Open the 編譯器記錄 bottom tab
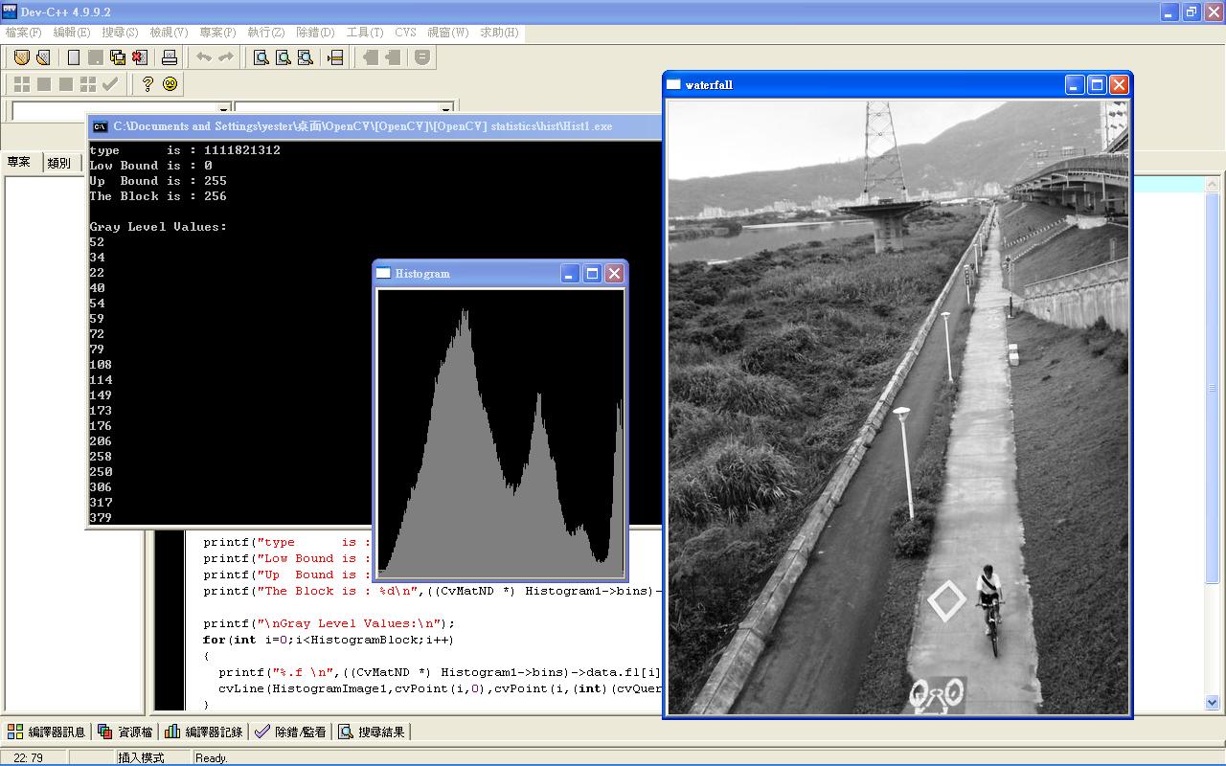The height and width of the screenshot is (766, 1226). [x=204, y=732]
